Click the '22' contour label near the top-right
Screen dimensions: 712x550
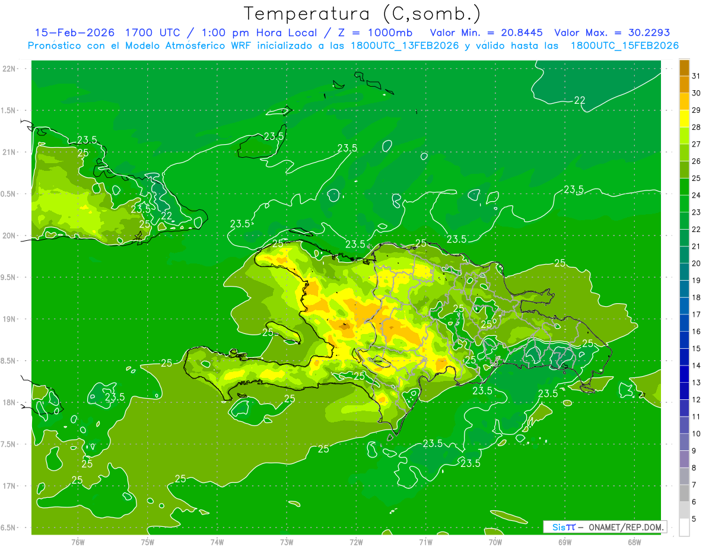pos(580,100)
